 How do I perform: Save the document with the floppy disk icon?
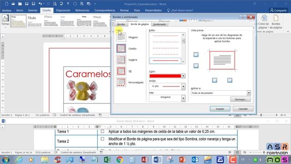coord(26,4)
